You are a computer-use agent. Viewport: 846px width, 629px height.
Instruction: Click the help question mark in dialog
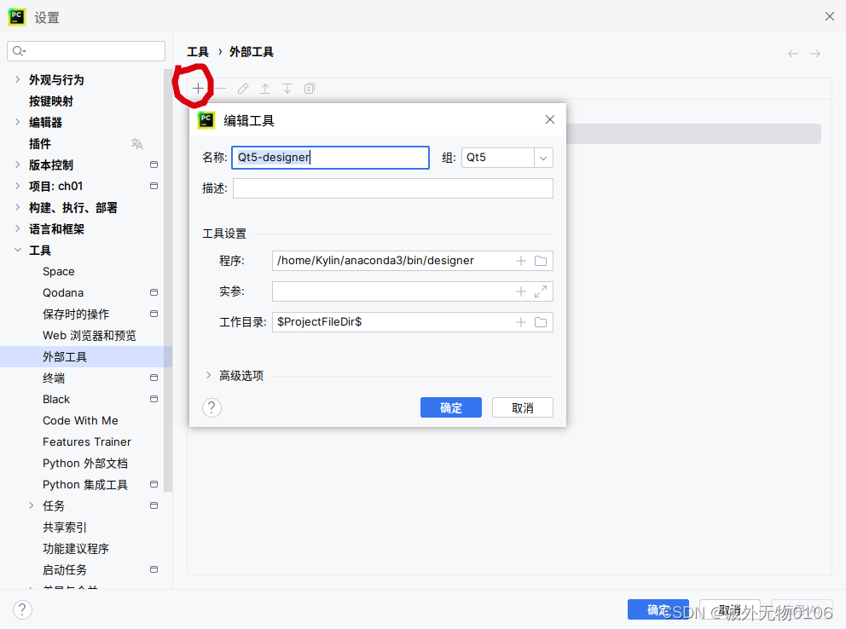[211, 407]
